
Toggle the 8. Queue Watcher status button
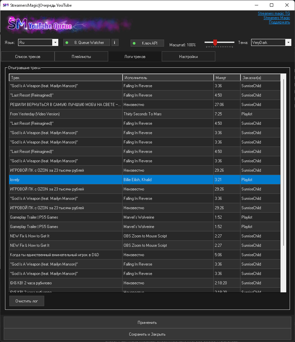click(x=86, y=43)
